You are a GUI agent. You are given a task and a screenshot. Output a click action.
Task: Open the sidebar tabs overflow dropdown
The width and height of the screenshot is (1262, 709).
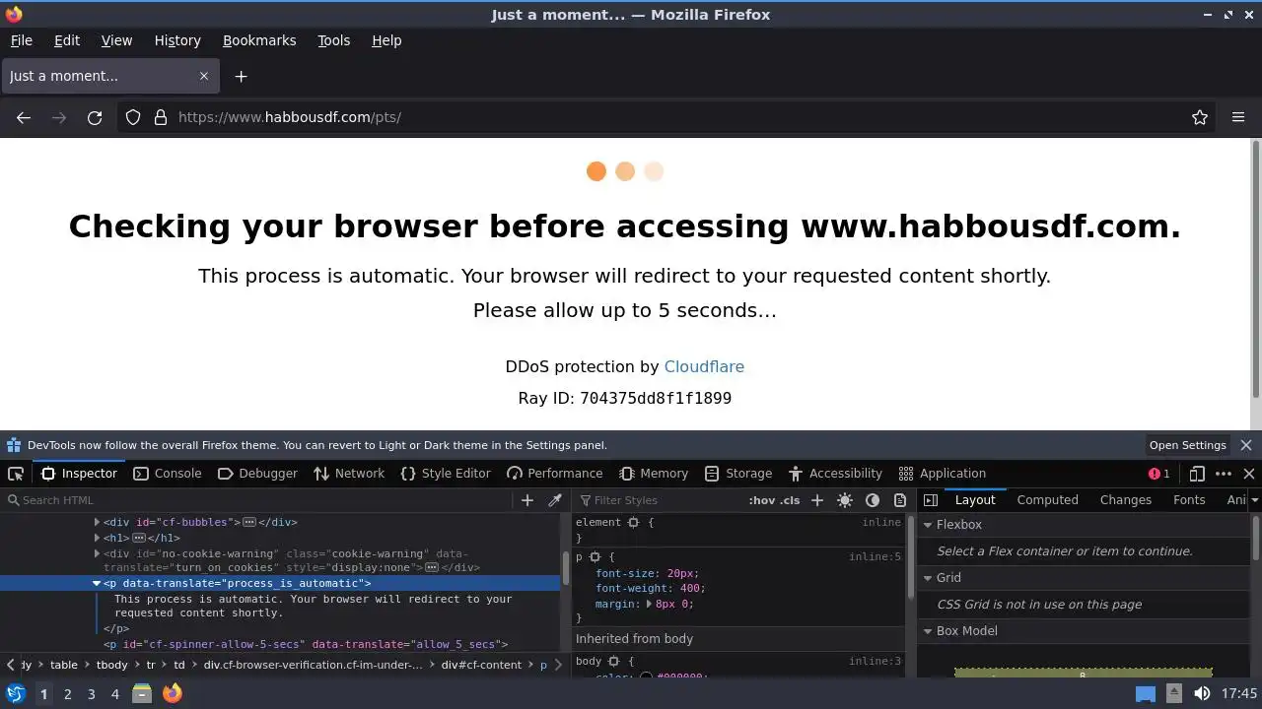(x=1254, y=500)
